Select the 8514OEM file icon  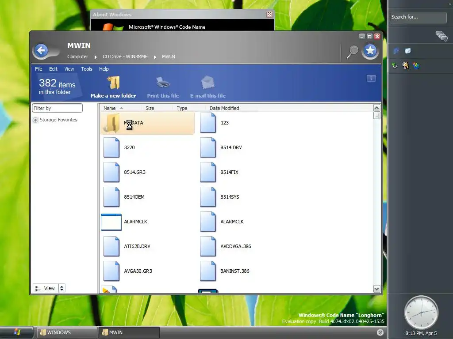(111, 197)
